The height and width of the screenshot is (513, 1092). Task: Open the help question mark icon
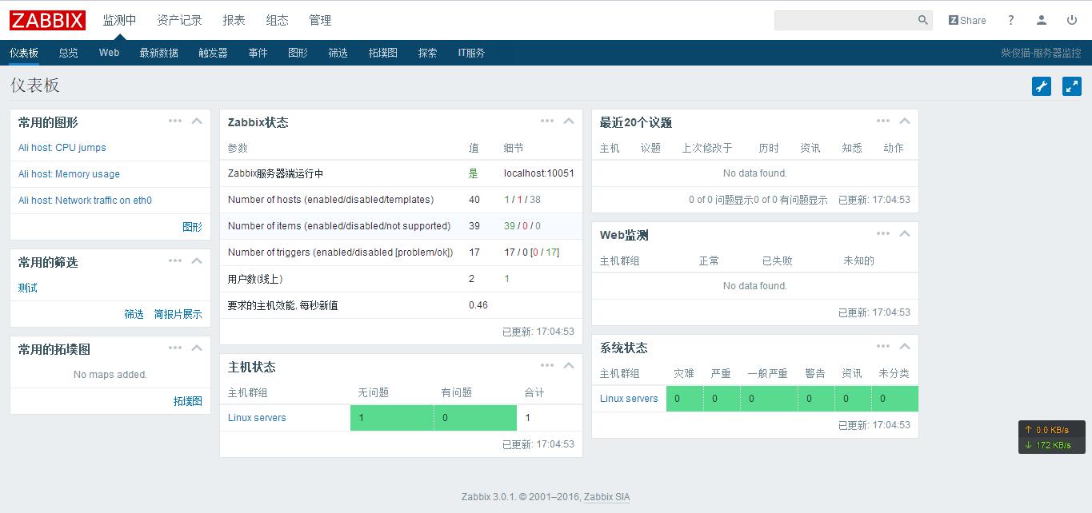pos(1011,20)
